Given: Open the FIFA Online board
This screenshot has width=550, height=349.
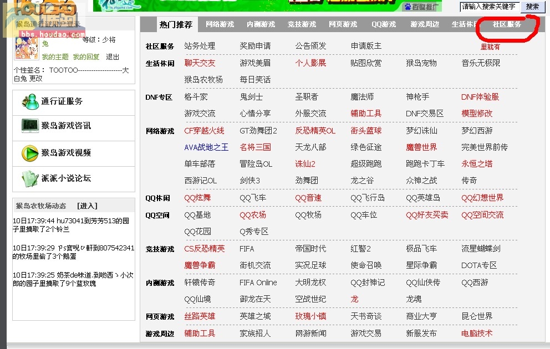Looking at the screenshot, I should (258, 283).
